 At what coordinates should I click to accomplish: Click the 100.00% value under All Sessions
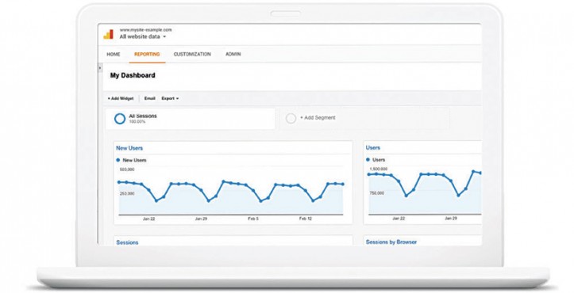coord(137,122)
